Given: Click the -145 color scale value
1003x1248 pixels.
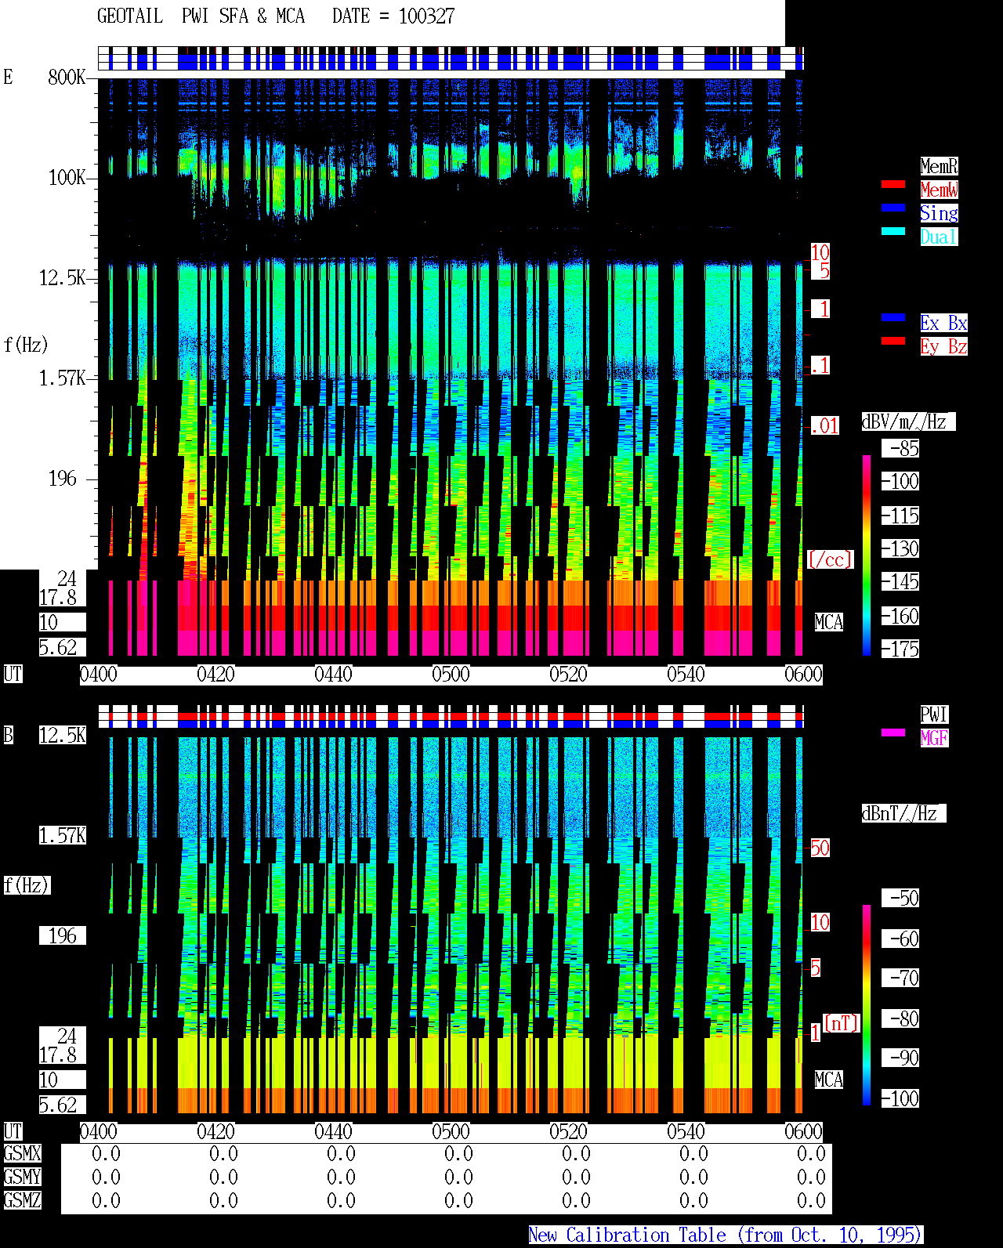Looking at the screenshot, I should click(900, 581).
